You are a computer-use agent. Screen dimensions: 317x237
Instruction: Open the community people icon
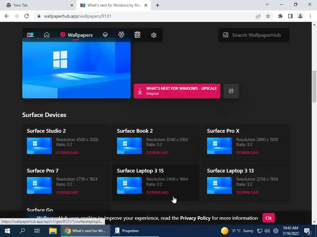(x=121, y=35)
